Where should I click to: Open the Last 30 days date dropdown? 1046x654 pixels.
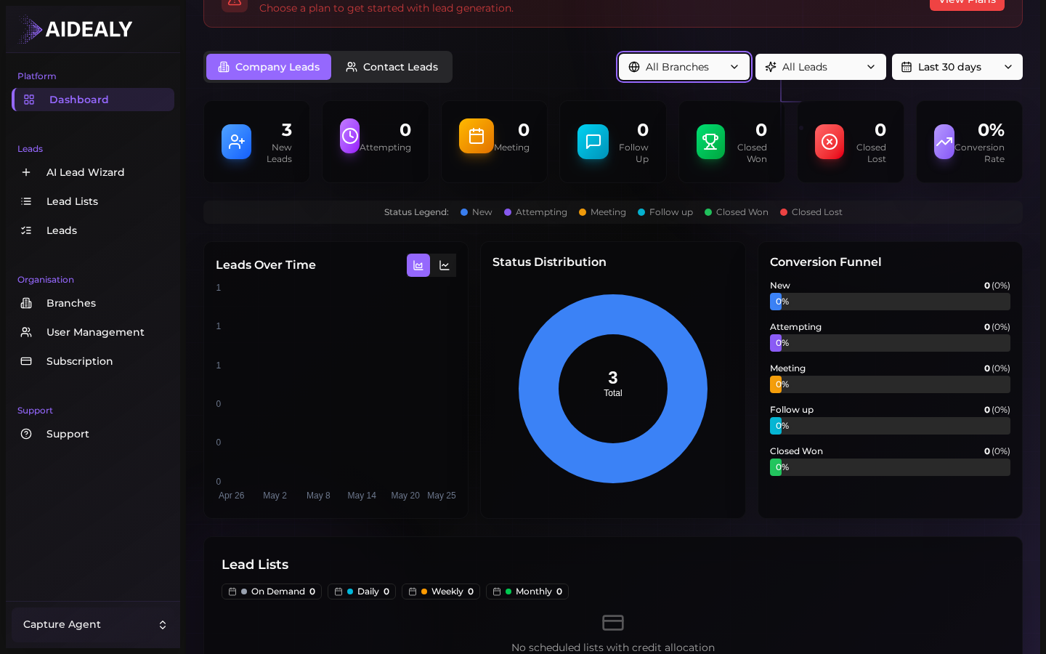[x=957, y=67]
